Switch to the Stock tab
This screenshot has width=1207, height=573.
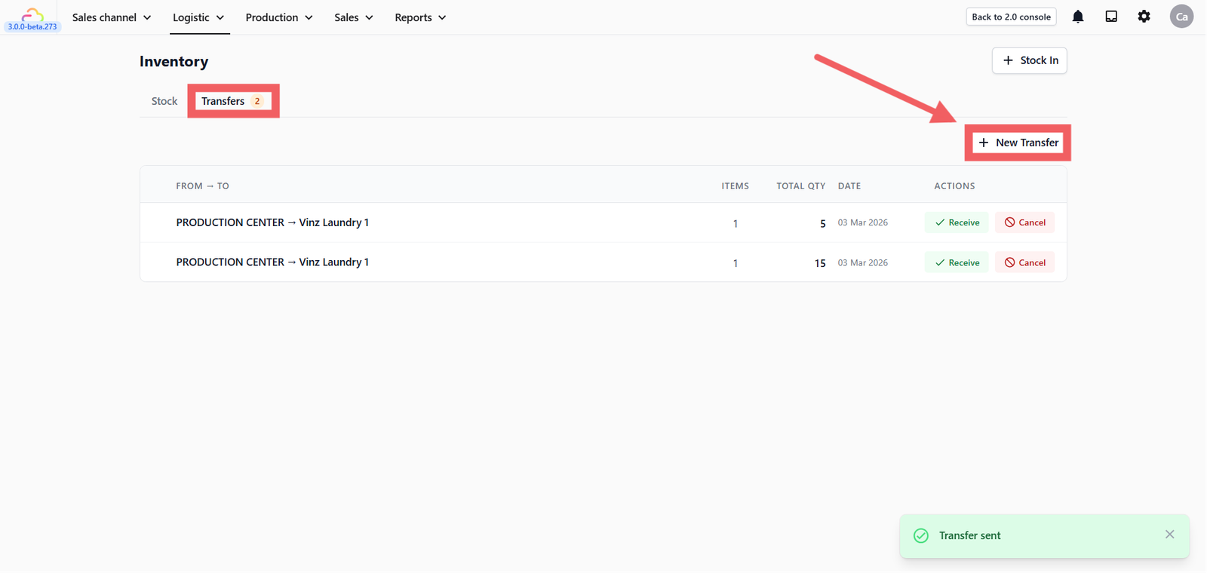[x=164, y=101]
